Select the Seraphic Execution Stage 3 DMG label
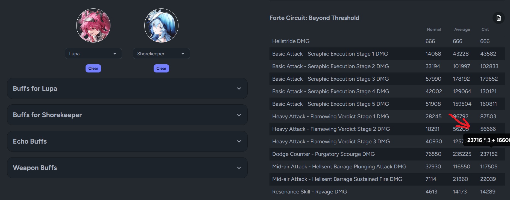Screen dimensions: 510x200 (330, 79)
